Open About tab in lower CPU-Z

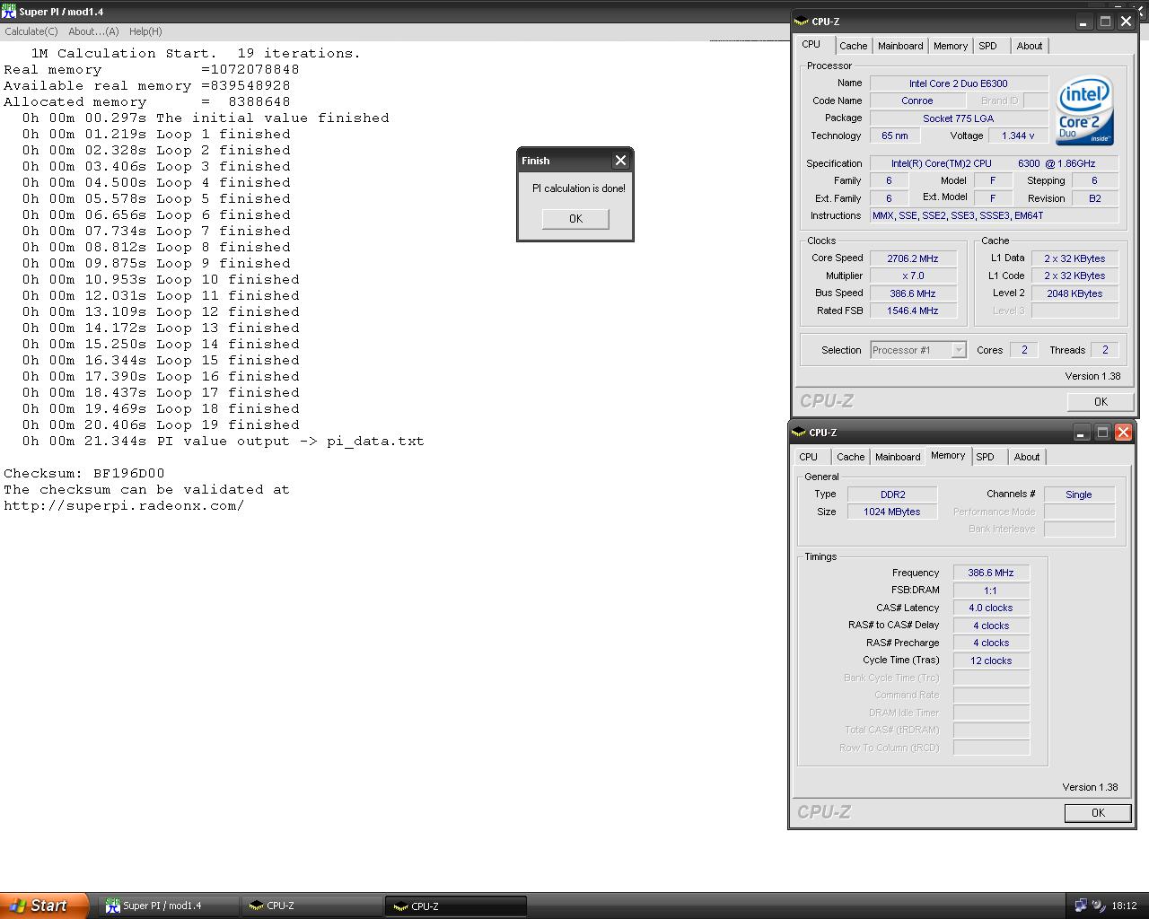pos(1027,457)
